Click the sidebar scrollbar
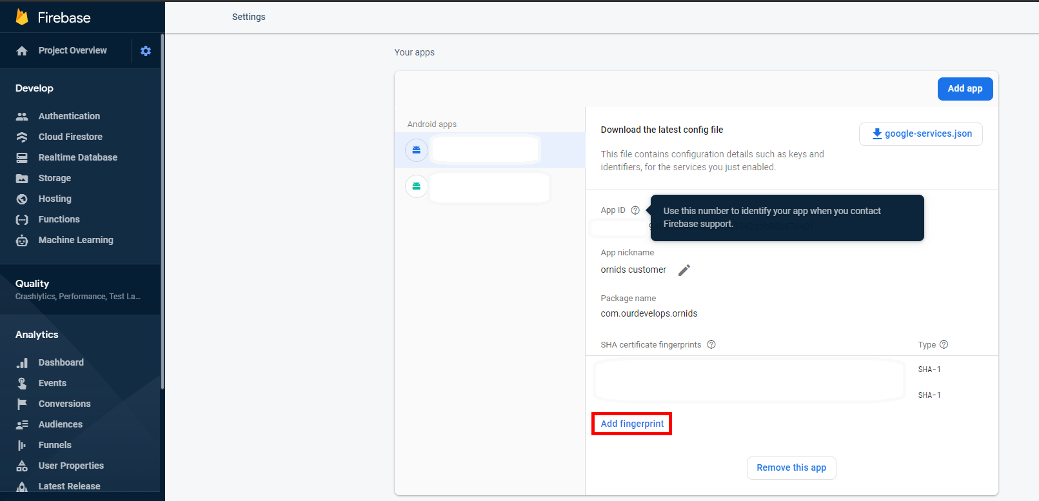The height and width of the screenshot is (501, 1039). pos(162,213)
